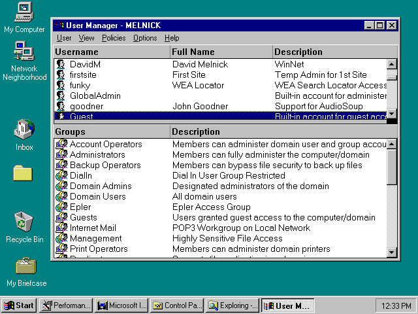Click the First Site full name

coord(189,75)
